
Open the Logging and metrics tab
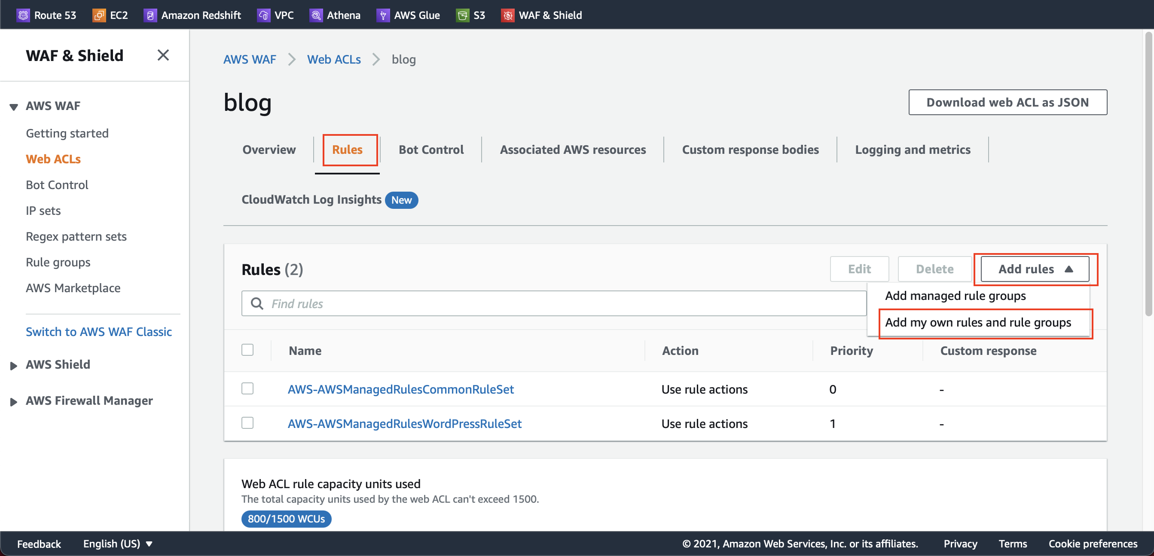point(913,150)
